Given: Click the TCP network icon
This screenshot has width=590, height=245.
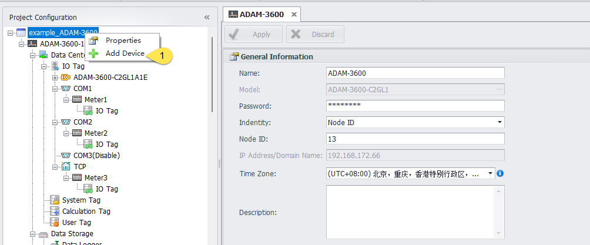Looking at the screenshot, I should coord(66,167).
